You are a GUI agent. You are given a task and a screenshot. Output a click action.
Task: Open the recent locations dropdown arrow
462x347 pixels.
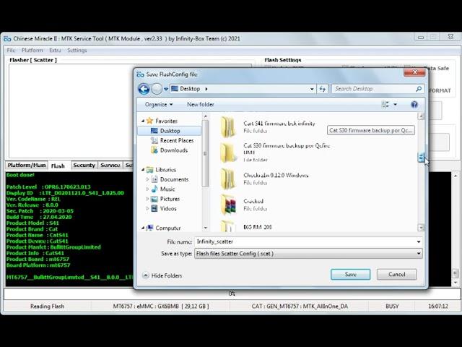(x=166, y=89)
